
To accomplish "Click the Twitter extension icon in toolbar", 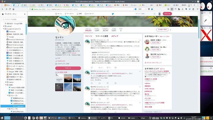I will [190, 9].
